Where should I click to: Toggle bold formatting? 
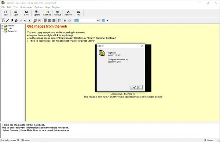3,21
